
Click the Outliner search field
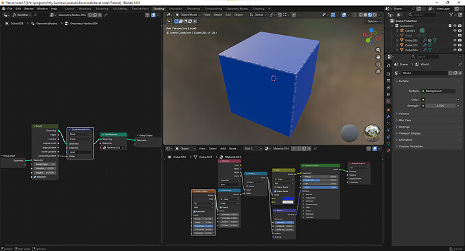[423, 15]
